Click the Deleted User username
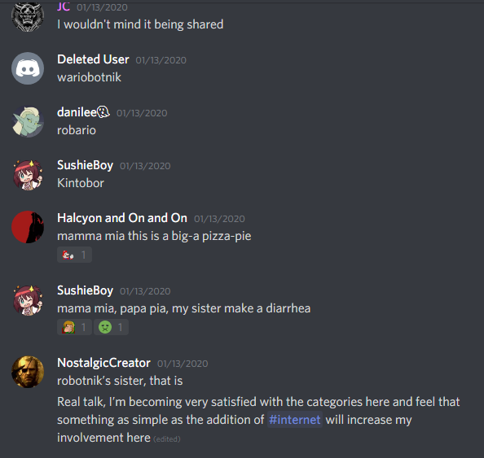Viewport: 484px width, 458px height. pyautogui.click(x=93, y=59)
